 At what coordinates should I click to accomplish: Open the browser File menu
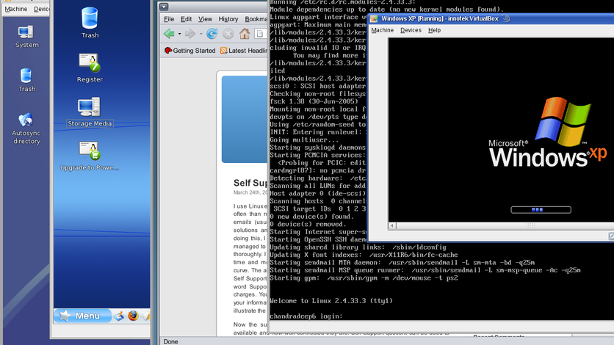169,19
